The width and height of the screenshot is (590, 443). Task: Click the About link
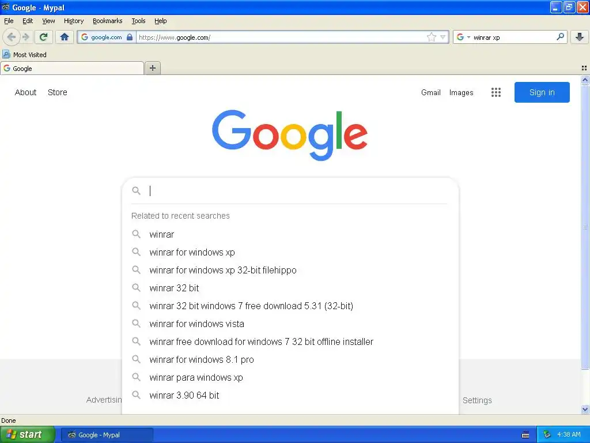point(25,92)
